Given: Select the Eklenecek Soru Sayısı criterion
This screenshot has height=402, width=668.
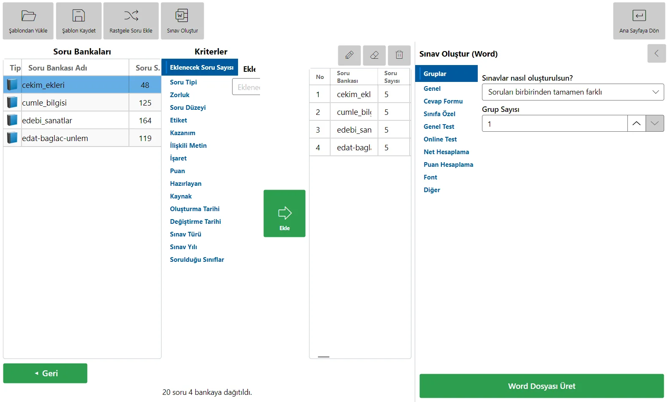Looking at the screenshot, I should coord(200,67).
